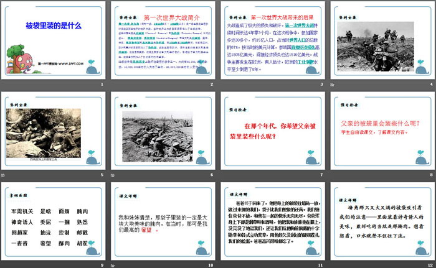Viewport: 436px width, 268px height.
Task: Click slide number 4 label
Action: (432, 84)
